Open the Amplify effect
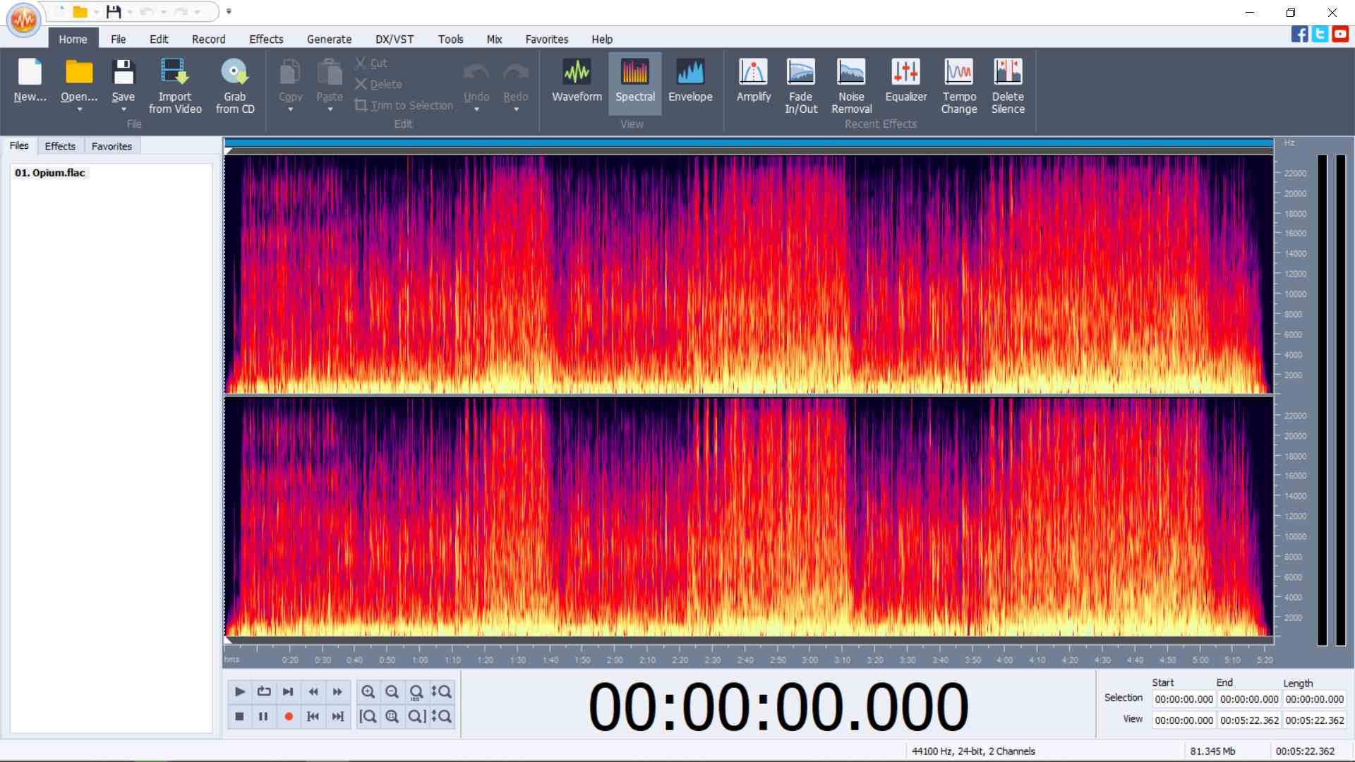 [753, 83]
